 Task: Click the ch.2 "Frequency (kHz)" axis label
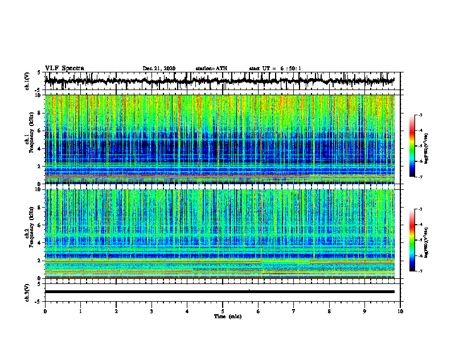[32, 227]
